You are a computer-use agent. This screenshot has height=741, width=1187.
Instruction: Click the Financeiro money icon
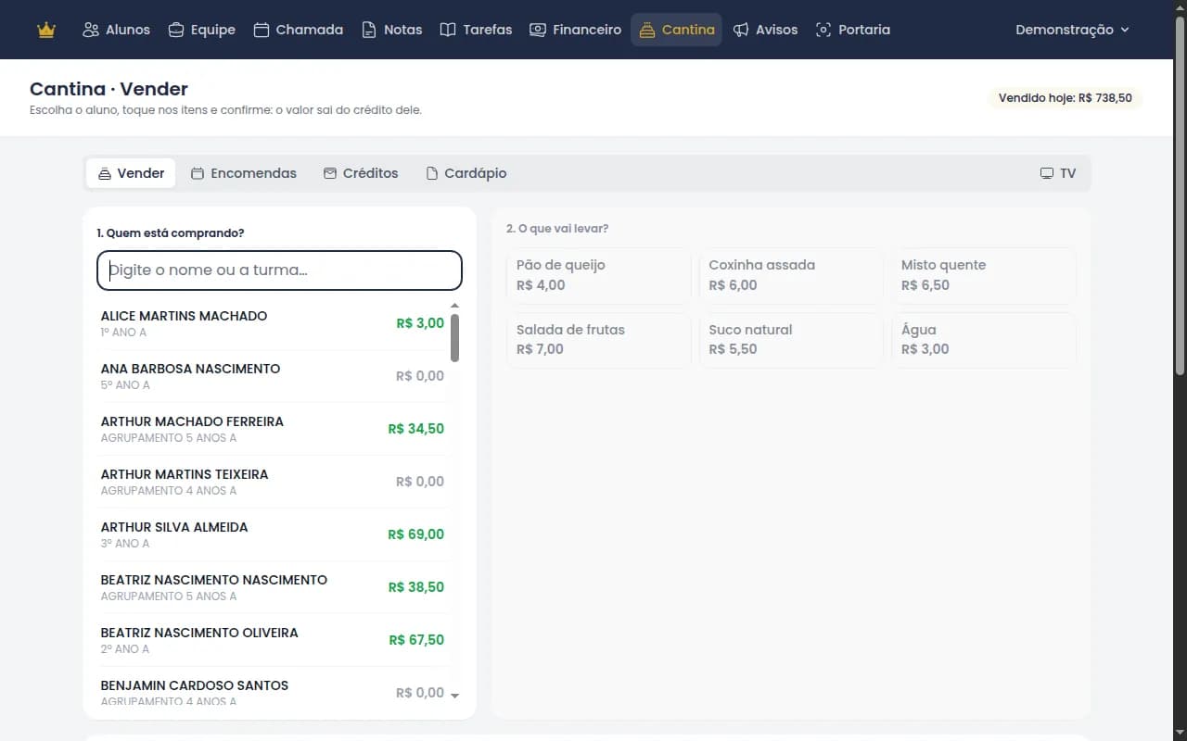tap(538, 30)
